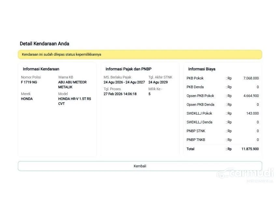Click the STNK end date 24 Agu 2029
280x210 pixels.
(158, 82)
